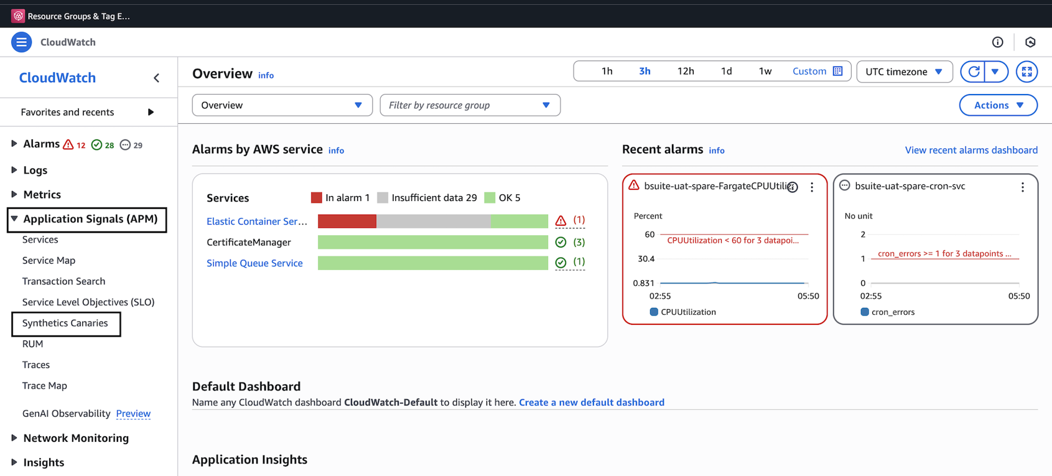Open the custom time range calendar icon
Viewport: 1052px width, 476px height.
(x=837, y=71)
